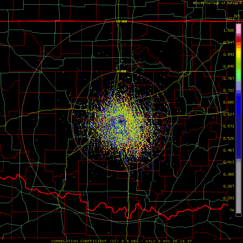Click the black radar site dot at center

point(121,121)
